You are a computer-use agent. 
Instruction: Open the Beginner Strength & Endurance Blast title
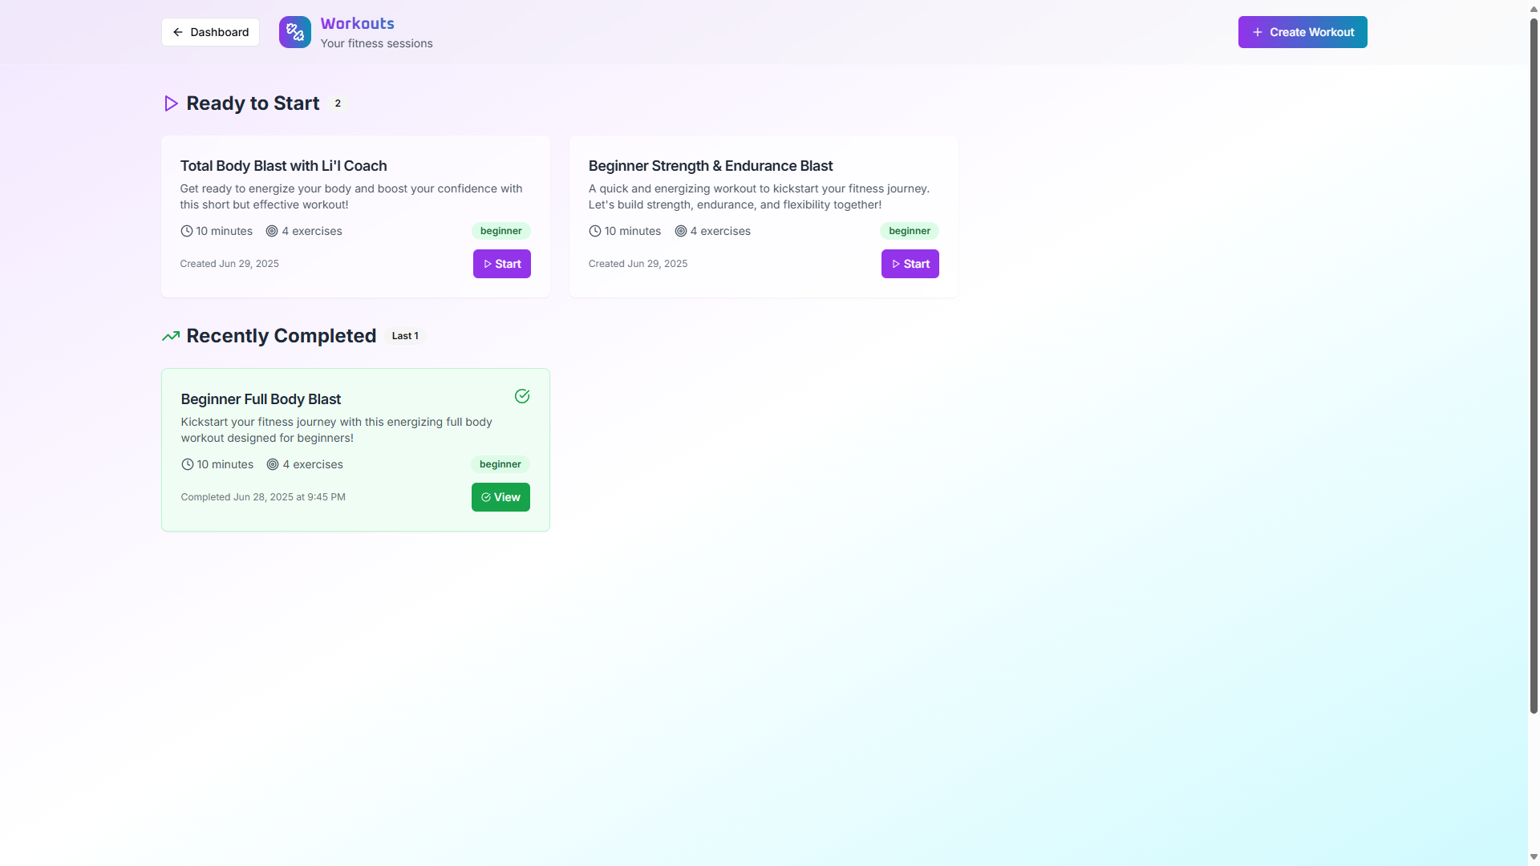tap(710, 166)
